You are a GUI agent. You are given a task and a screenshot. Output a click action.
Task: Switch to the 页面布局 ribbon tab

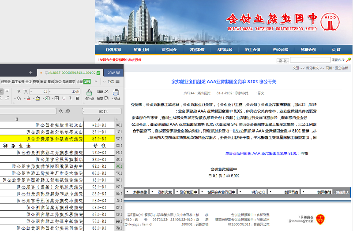[x=69, y=81]
